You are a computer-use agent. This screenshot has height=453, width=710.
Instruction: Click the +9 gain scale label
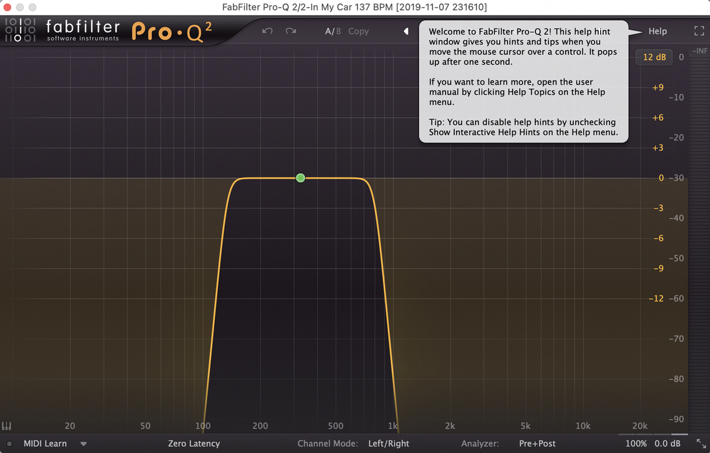(657, 88)
